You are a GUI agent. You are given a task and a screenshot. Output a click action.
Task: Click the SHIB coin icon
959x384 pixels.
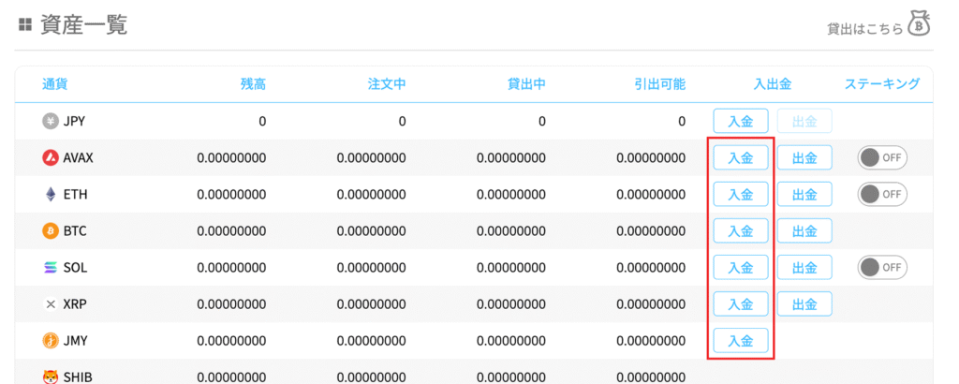tap(51, 377)
